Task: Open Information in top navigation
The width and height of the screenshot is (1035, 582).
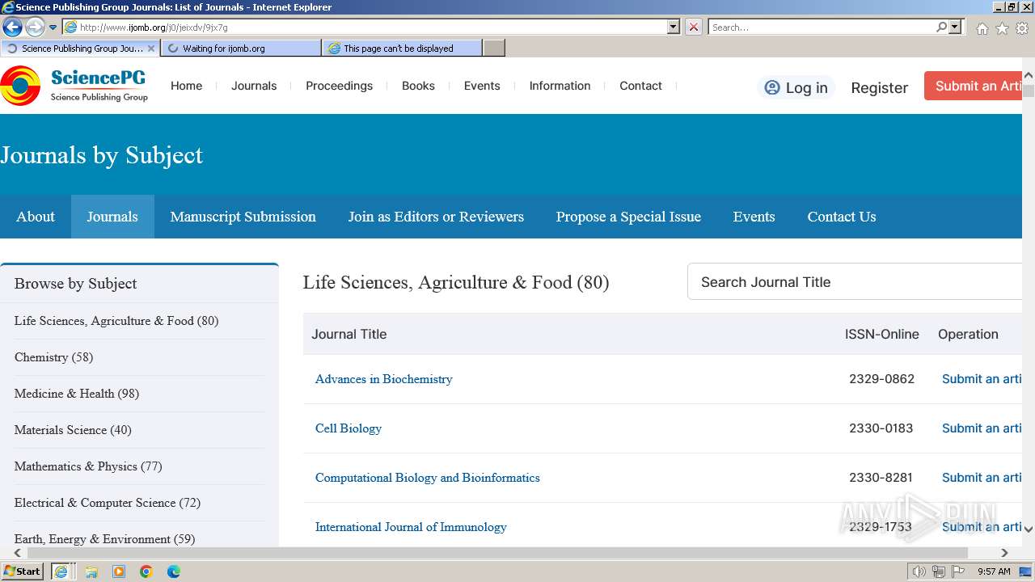Action: [x=560, y=86]
